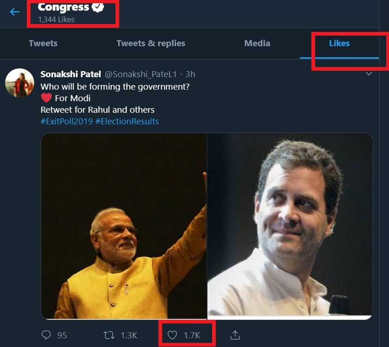
Task: Click the red heart emoji before 'For Modi'
Action: pos(46,98)
